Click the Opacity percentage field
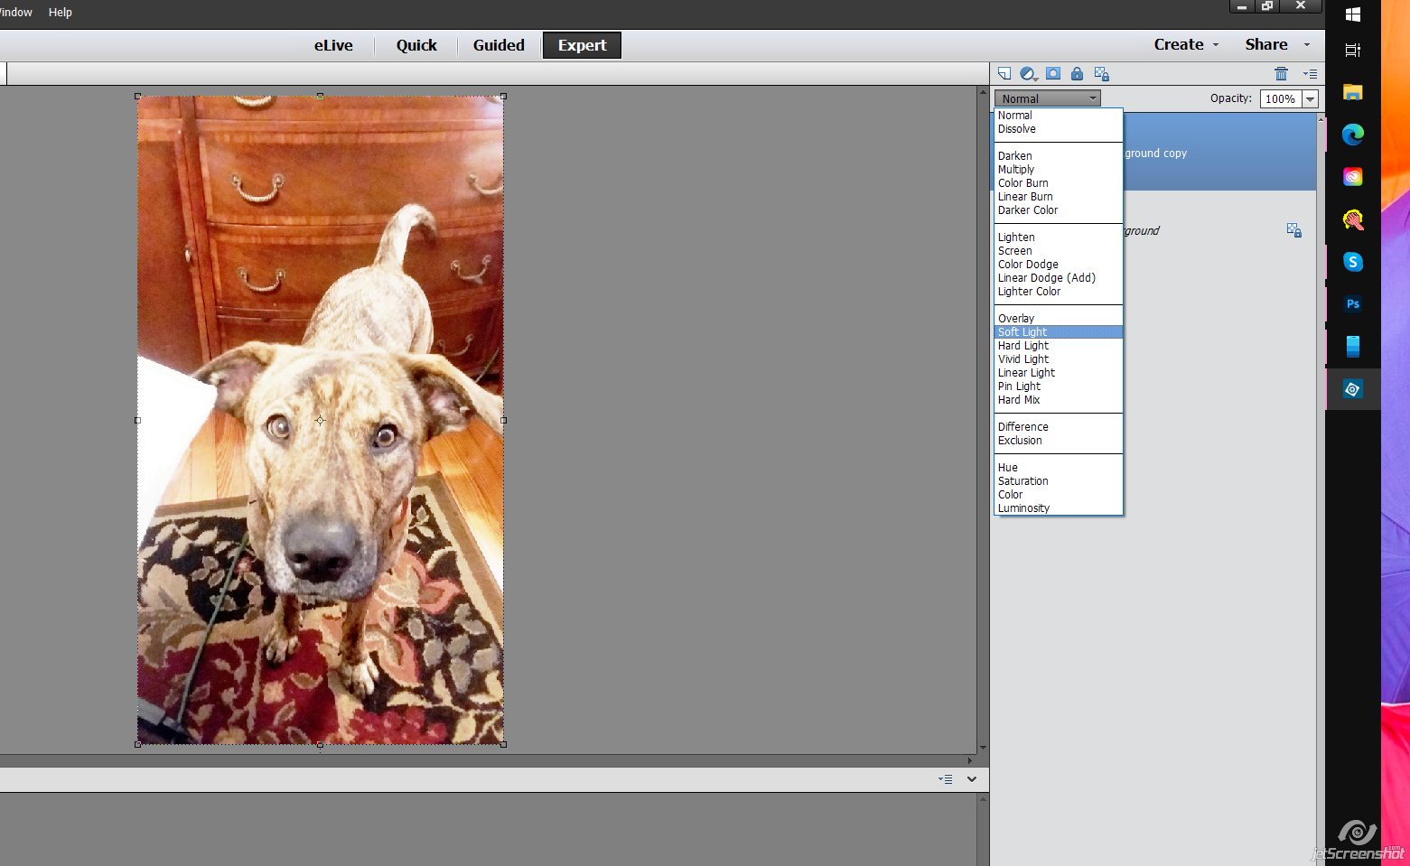1410x866 pixels. [x=1280, y=98]
